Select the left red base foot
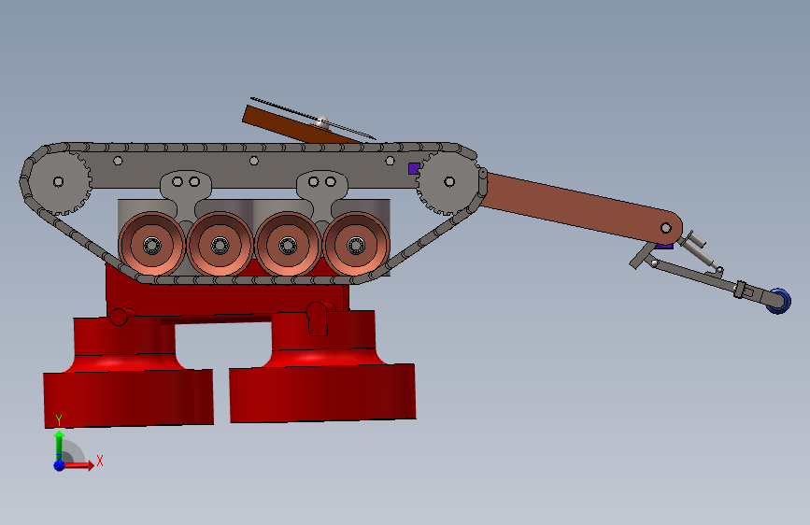The height and width of the screenshot is (525, 810). (x=128, y=373)
